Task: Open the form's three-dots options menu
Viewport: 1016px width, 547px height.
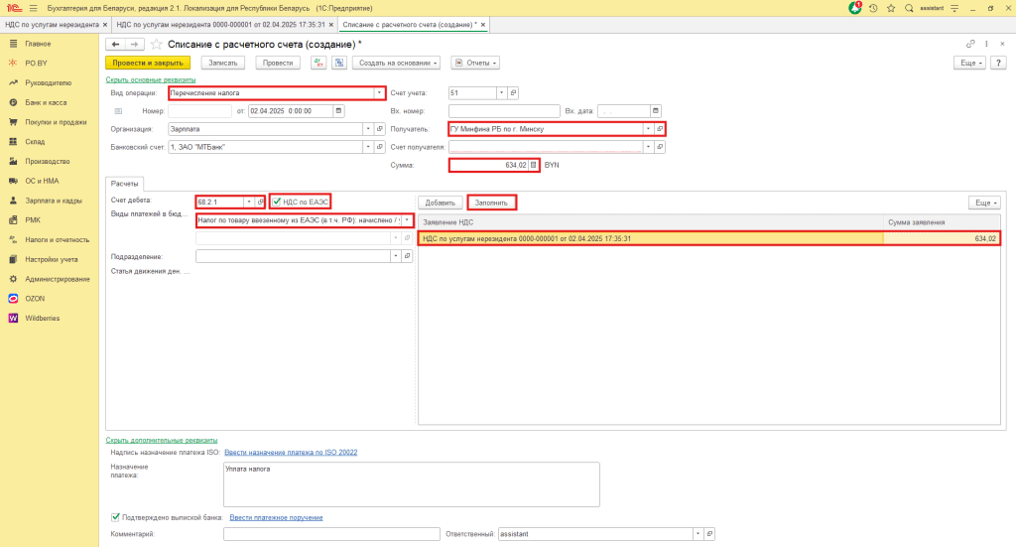Action: pos(986,44)
